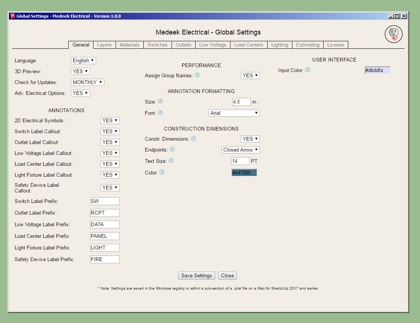
Task: Select the General tab
Action: coord(81,45)
